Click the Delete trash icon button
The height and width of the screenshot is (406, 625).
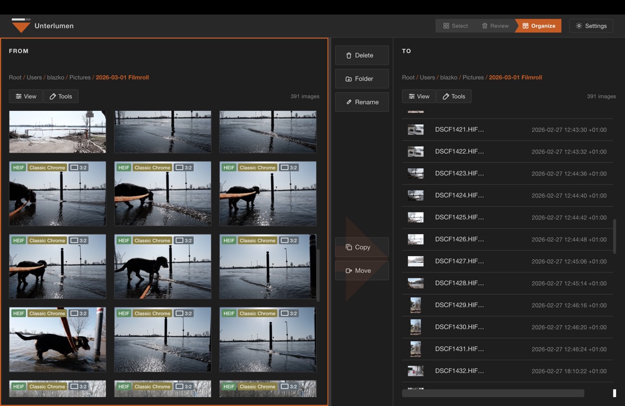(x=362, y=55)
